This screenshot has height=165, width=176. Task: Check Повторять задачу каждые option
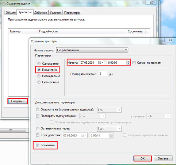click(x=38, y=116)
